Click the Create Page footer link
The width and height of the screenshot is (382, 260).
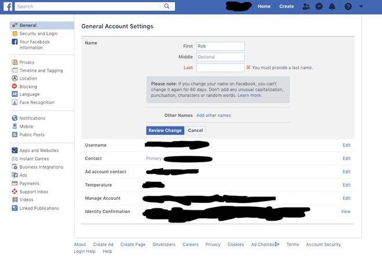coord(133,244)
